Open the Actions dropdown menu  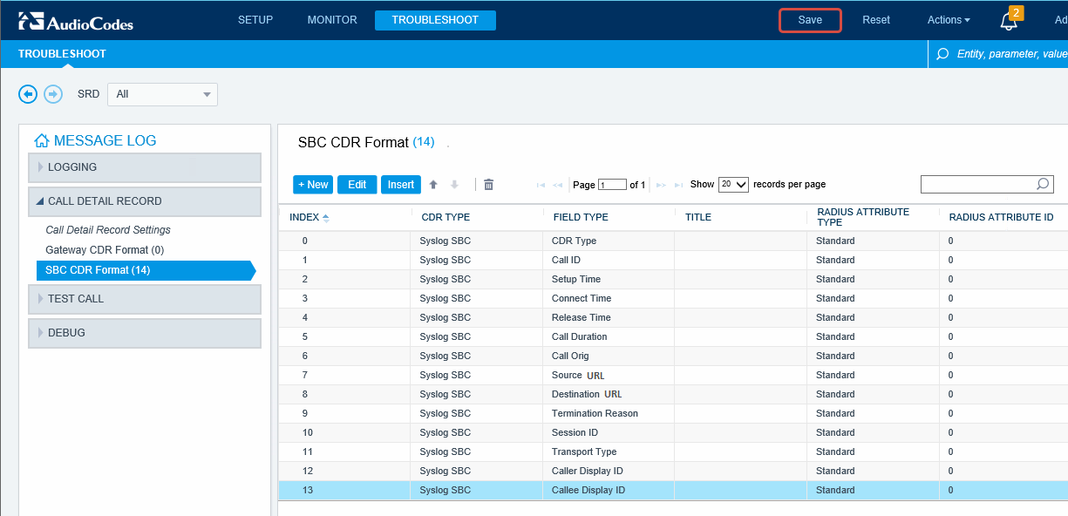(x=948, y=19)
